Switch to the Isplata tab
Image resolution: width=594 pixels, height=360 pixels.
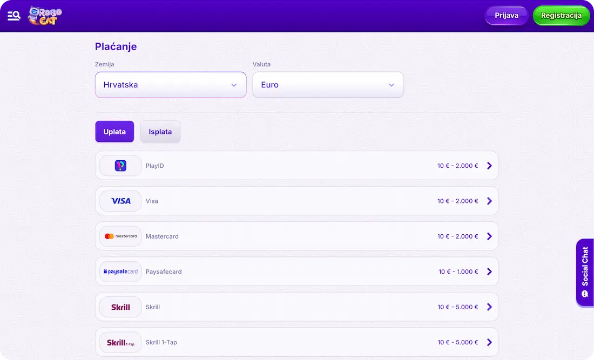160,132
